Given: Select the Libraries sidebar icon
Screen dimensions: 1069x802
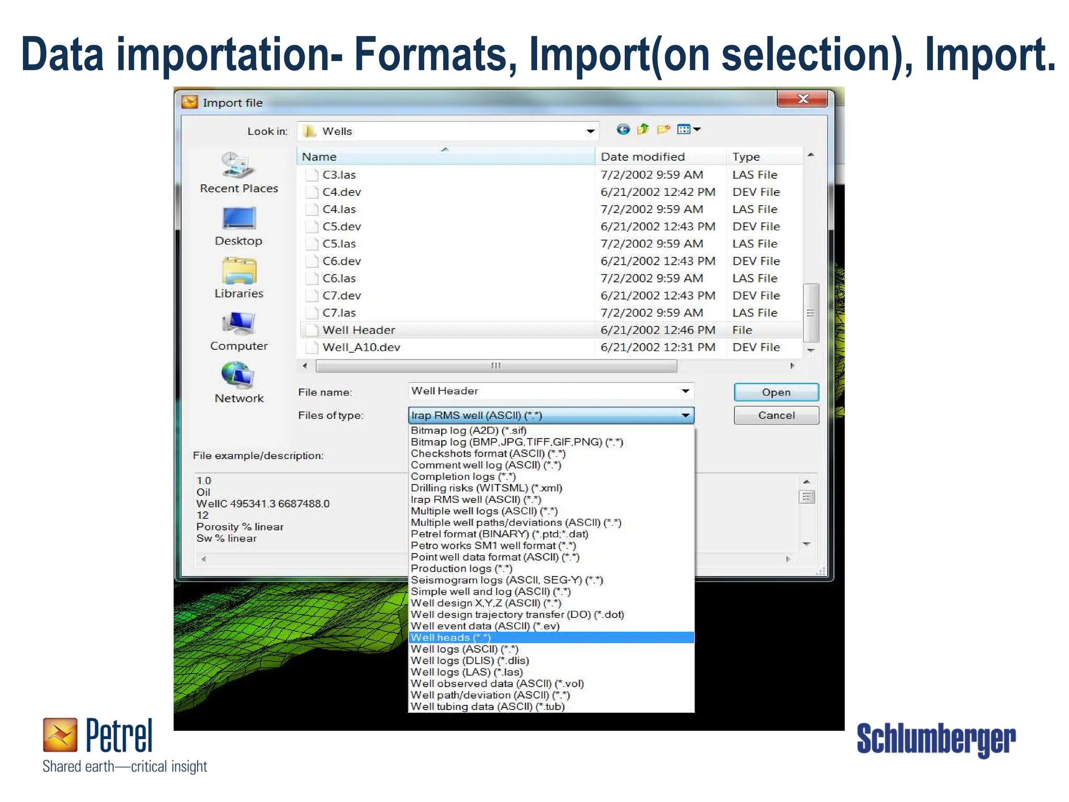Looking at the screenshot, I should (239, 270).
